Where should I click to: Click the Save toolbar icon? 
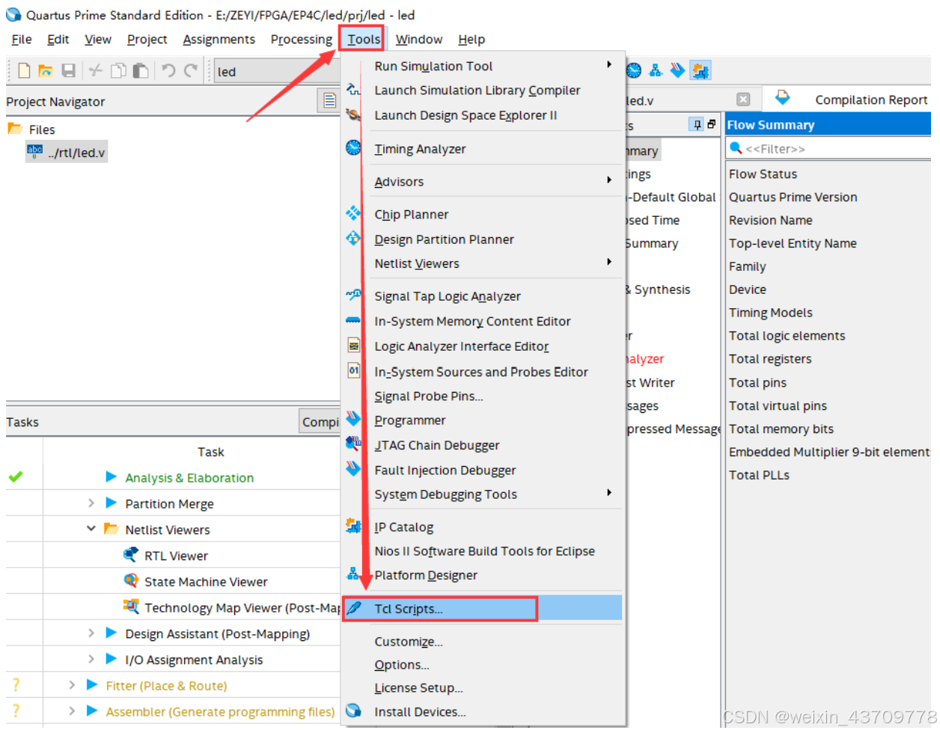pyautogui.click(x=68, y=70)
